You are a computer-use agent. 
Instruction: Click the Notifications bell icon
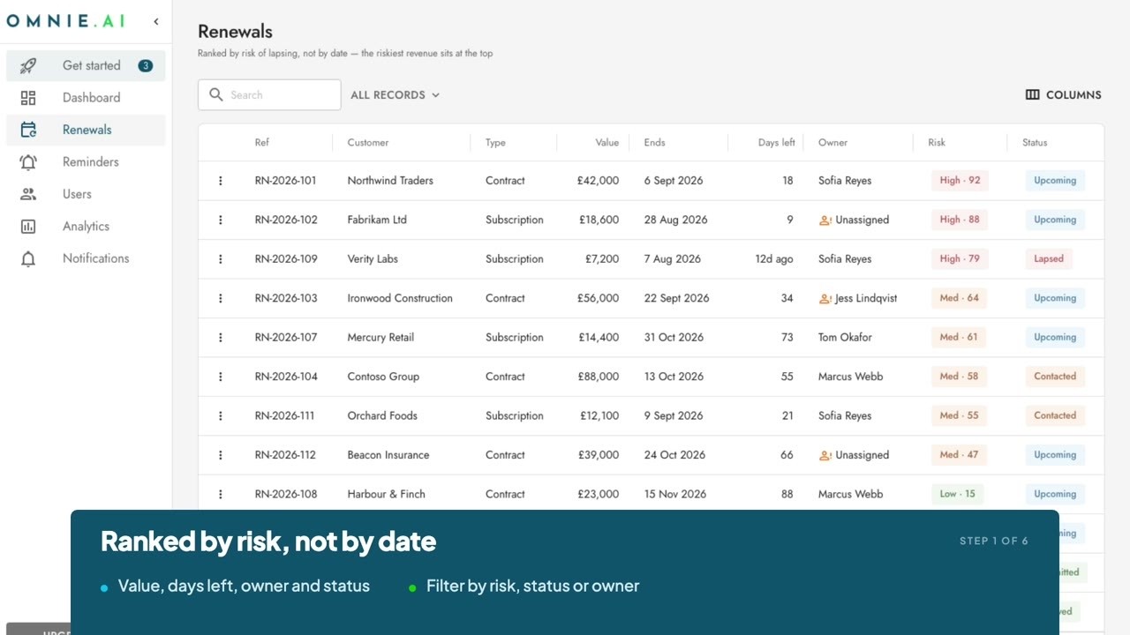tap(28, 258)
